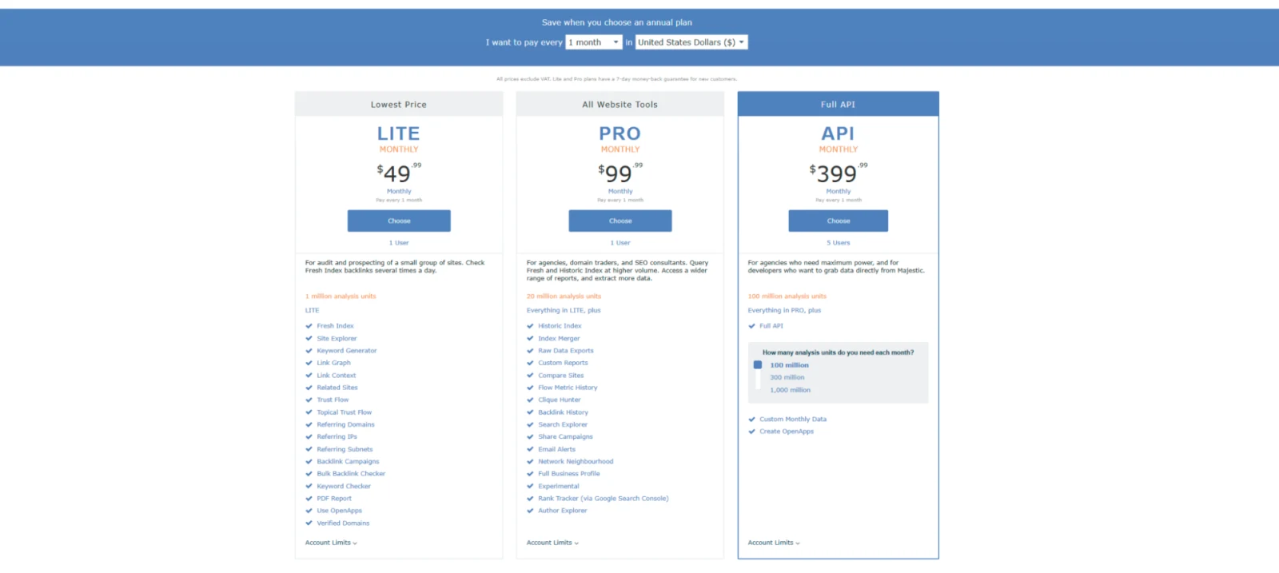The width and height of the screenshot is (1279, 573).
Task: Open the Keyword Checker link
Action: tap(344, 486)
